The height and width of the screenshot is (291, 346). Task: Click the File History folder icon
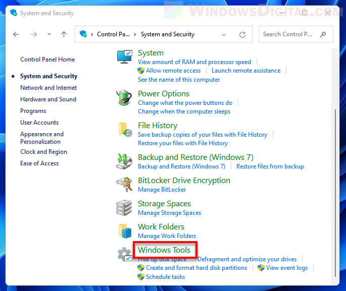click(x=125, y=130)
